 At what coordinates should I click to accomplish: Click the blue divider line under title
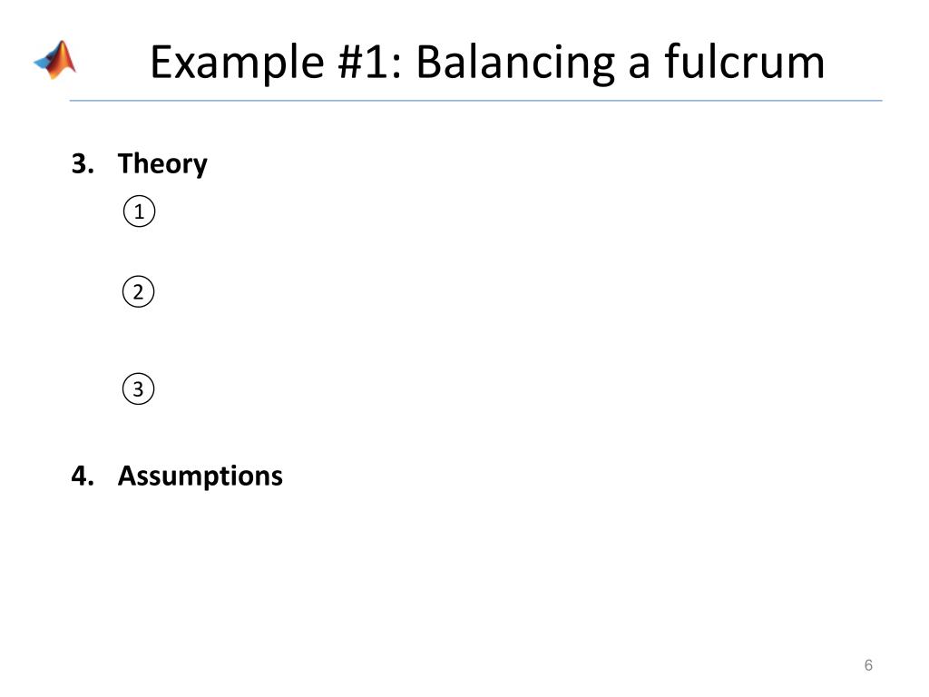[475, 101]
